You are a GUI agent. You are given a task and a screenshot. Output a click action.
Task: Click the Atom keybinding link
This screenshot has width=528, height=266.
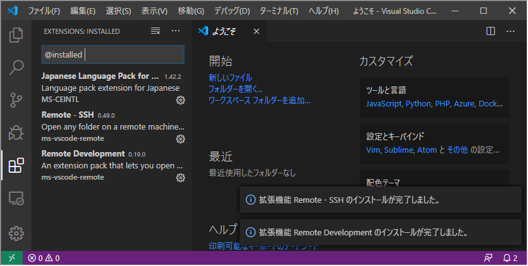(427, 150)
